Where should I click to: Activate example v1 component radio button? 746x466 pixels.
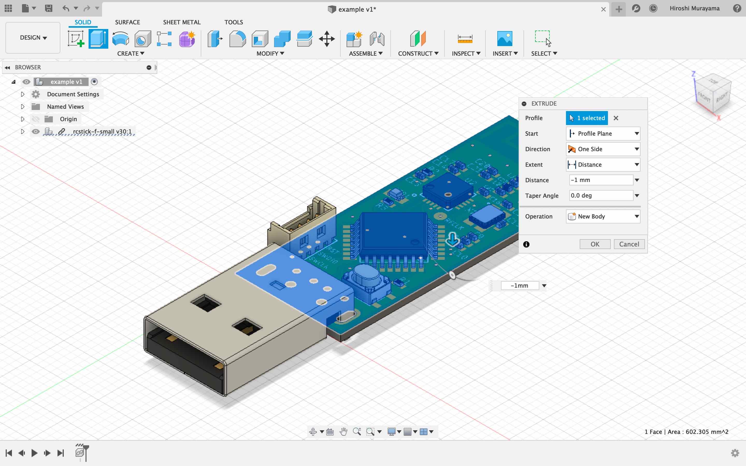tap(94, 82)
